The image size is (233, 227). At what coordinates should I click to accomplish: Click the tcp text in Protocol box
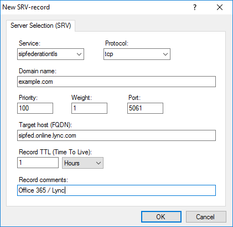(109, 54)
